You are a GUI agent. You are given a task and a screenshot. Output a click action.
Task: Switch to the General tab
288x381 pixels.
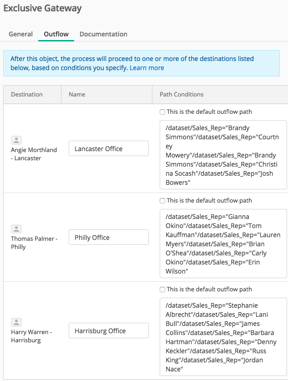[x=20, y=34]
